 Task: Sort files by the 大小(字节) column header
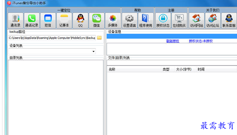point(185,69)
